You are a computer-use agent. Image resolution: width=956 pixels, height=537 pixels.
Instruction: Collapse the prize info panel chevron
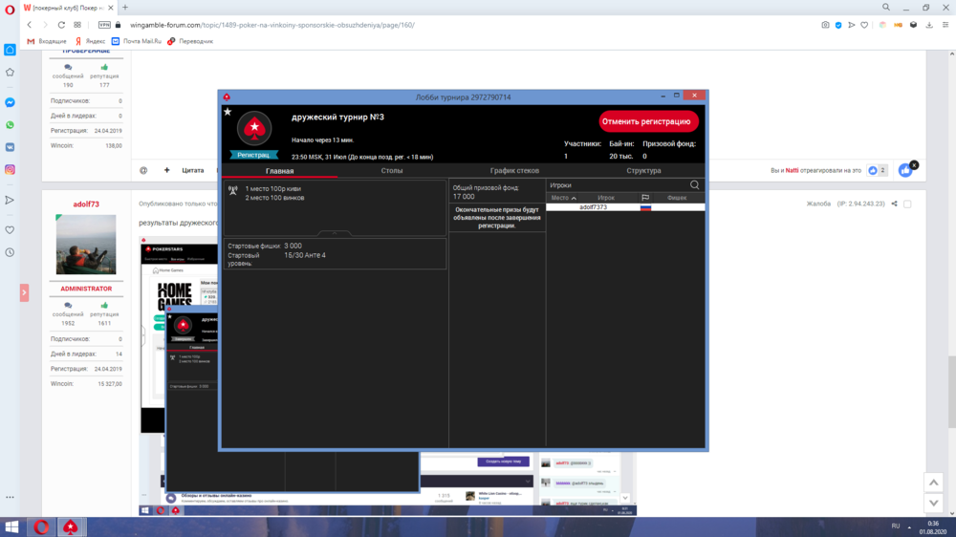click(334, 233)
